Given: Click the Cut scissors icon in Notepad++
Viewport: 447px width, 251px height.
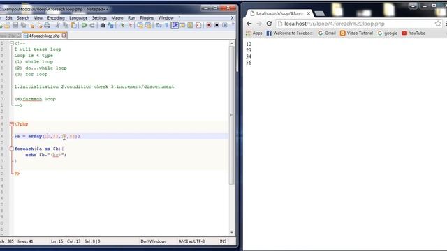Looking at the screenshot, I should pos(57,25).
